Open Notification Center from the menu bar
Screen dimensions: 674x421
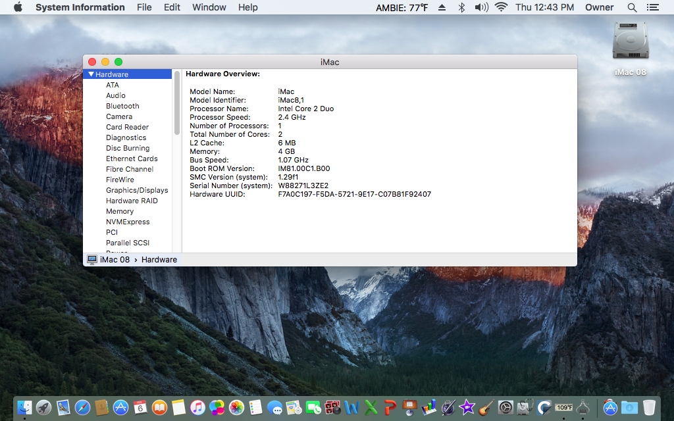[652, 7]
